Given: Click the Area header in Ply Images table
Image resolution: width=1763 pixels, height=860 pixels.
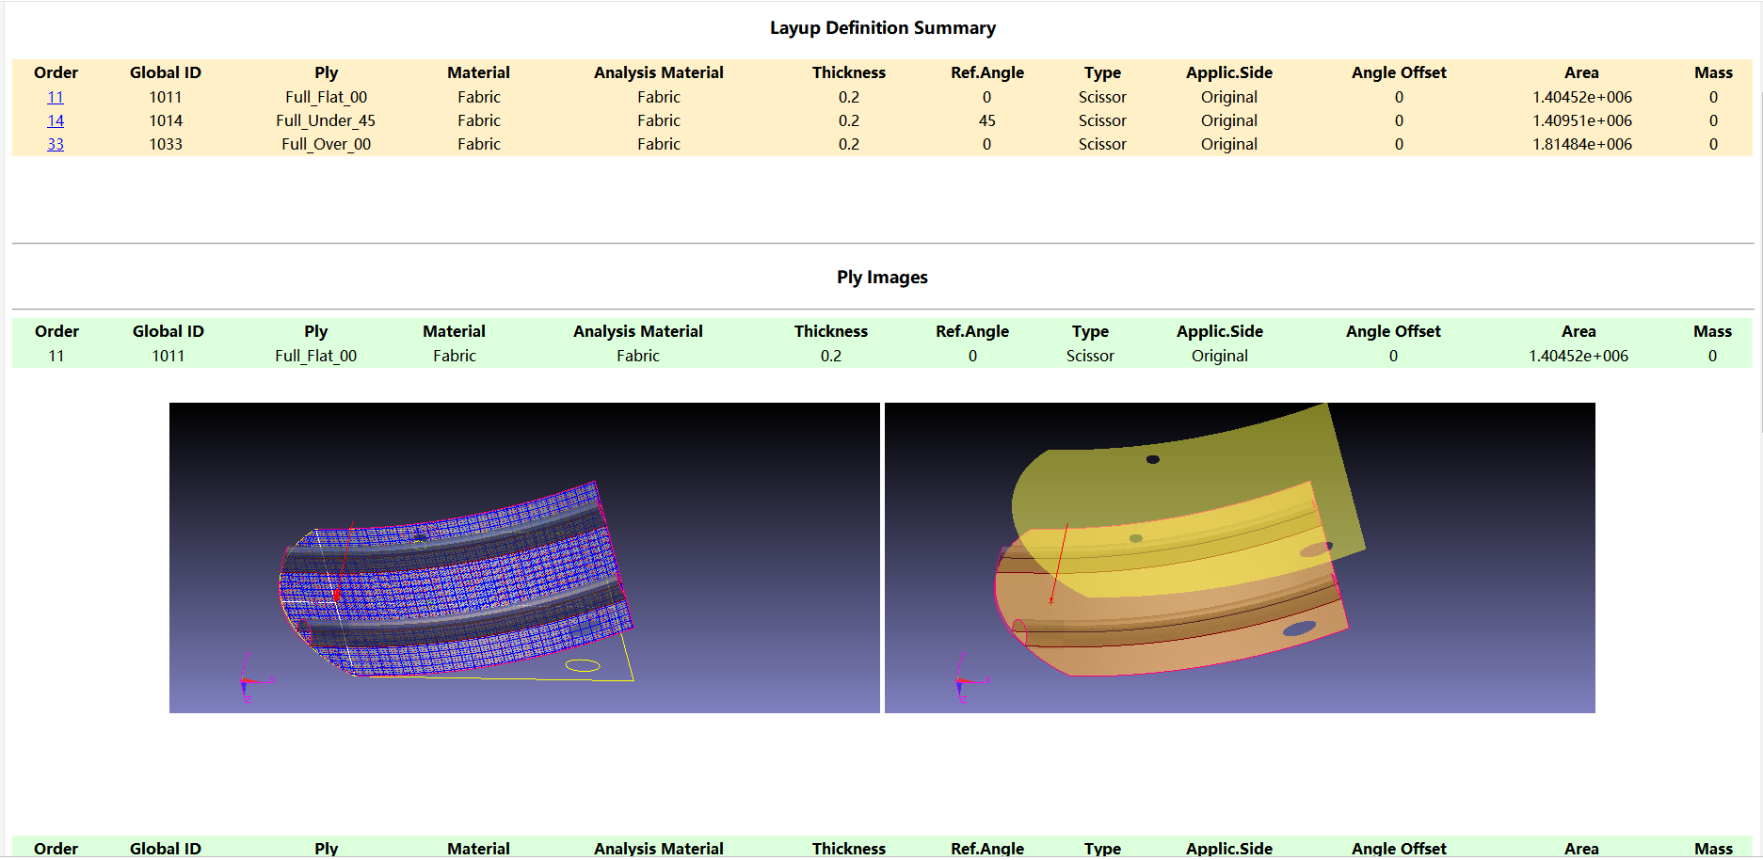Looking at the screenshot, I should tap(1579, 331).
